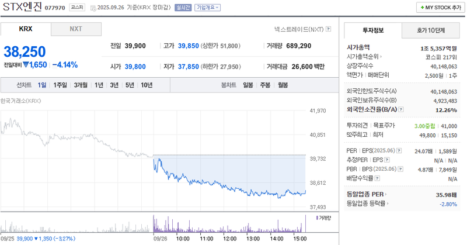Image resolution: width=467 pixels, height=245 pixels.
Task: Select the 1년 chart period
Action: (99, 85)
